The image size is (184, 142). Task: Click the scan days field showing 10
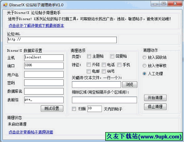coord(95,109)
